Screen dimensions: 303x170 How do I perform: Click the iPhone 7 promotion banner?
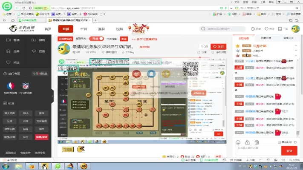coord(139,28)
